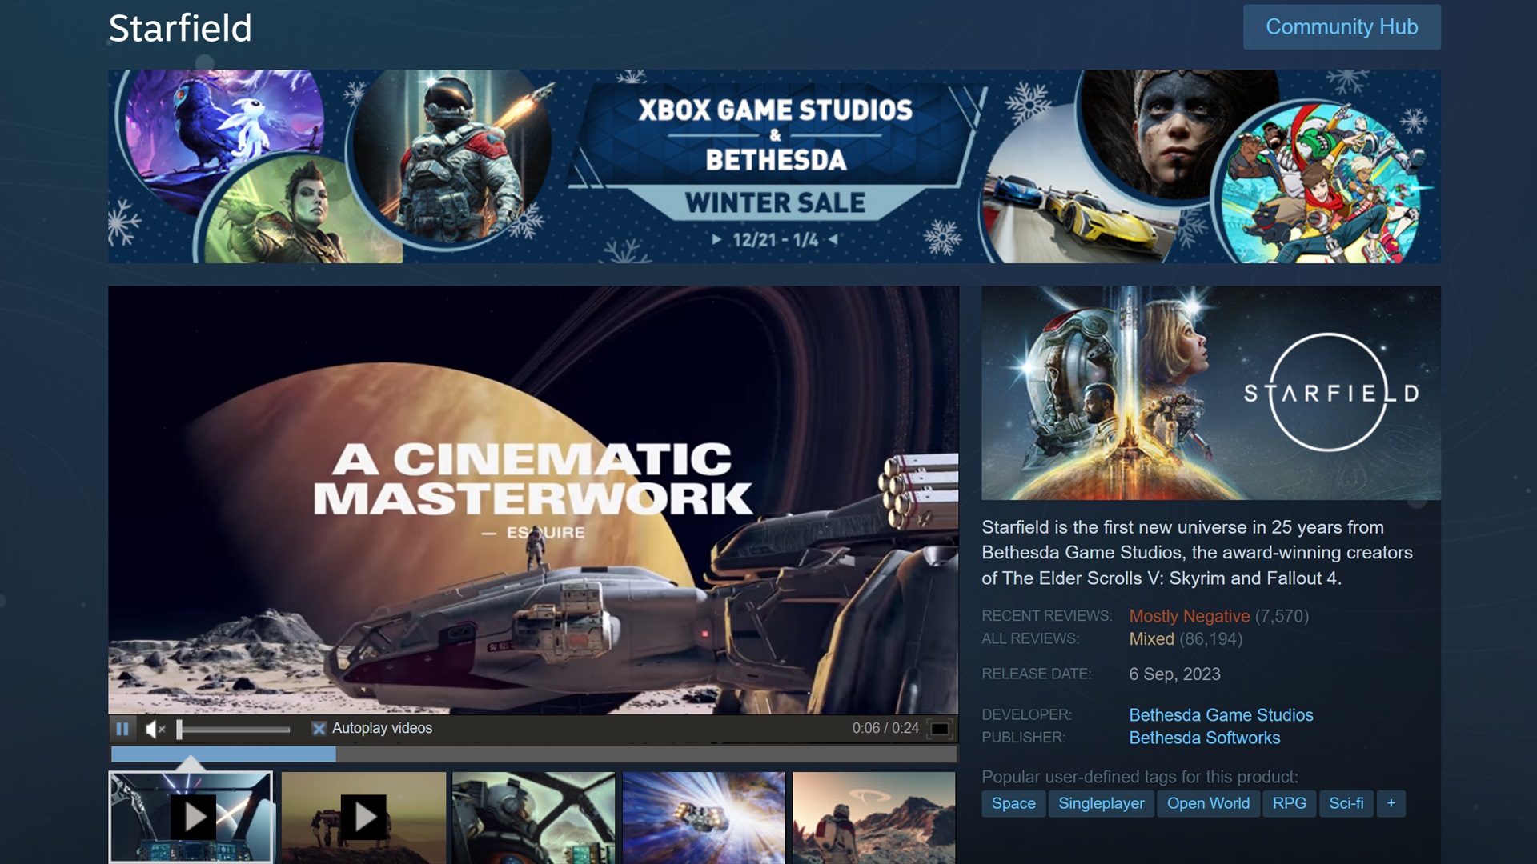
Task: Enter fullscreen video mode
Action: pyautogui.click(x=940, y=729)
